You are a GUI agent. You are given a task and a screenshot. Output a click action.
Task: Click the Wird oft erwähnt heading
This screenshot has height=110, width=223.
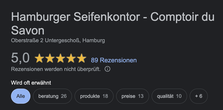click(x=31, y=83)
